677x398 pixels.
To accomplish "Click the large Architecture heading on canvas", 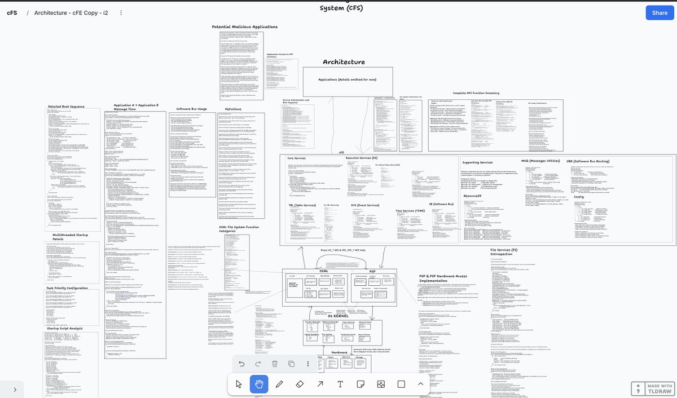I will pyautogui.click(x=344, y=62).
